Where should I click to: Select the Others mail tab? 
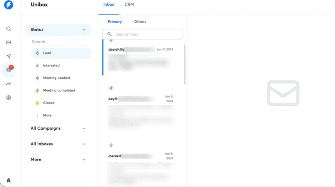[x=140, y=22]
